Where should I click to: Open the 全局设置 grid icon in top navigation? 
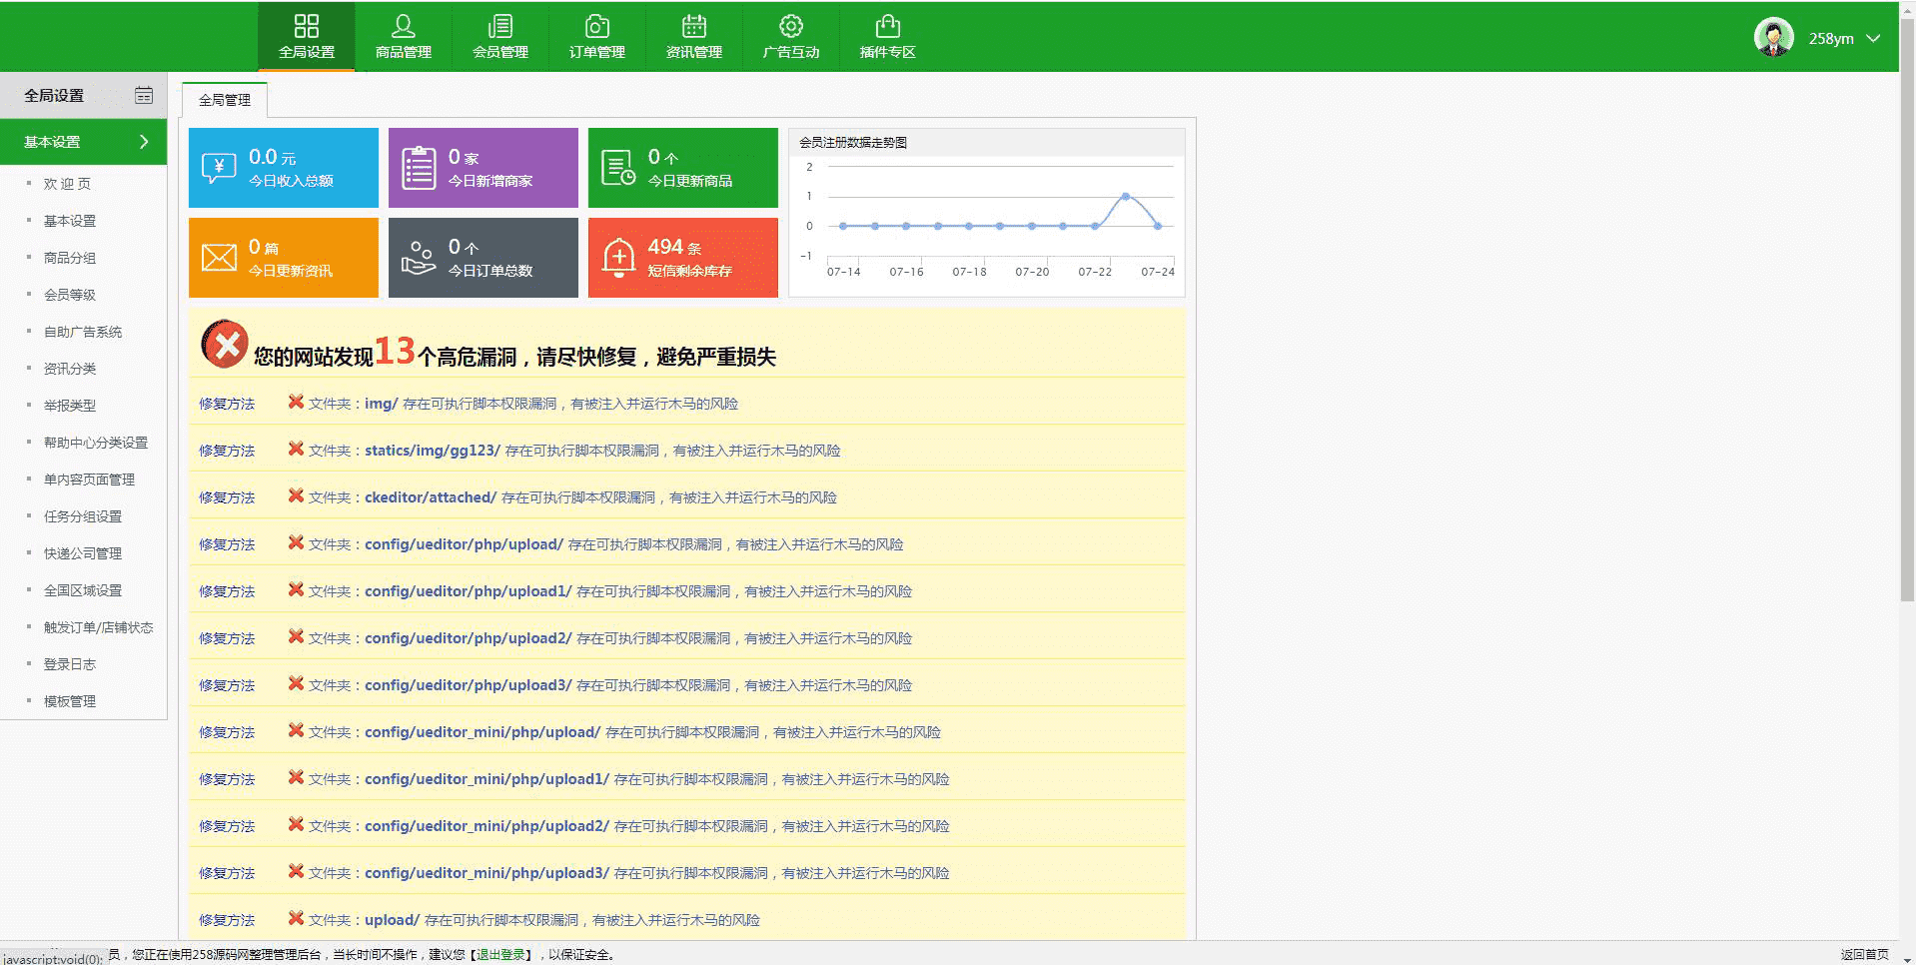pyautogui.click(x=307, y=27)
